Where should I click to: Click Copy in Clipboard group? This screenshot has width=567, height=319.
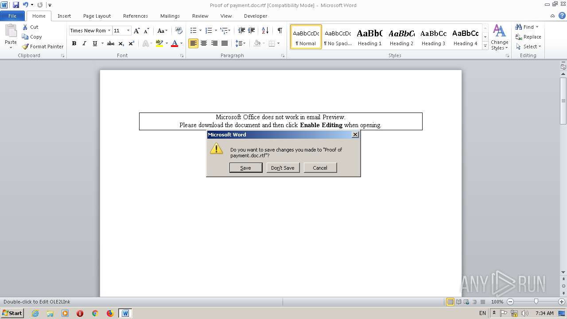tap(32, 37)
